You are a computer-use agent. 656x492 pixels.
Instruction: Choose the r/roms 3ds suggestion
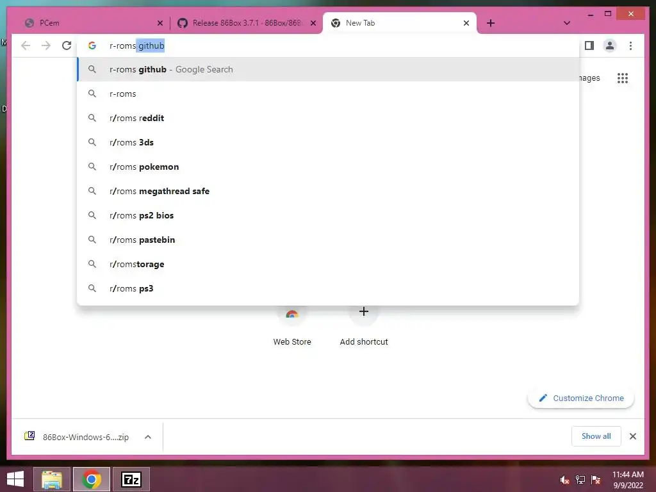328,142
